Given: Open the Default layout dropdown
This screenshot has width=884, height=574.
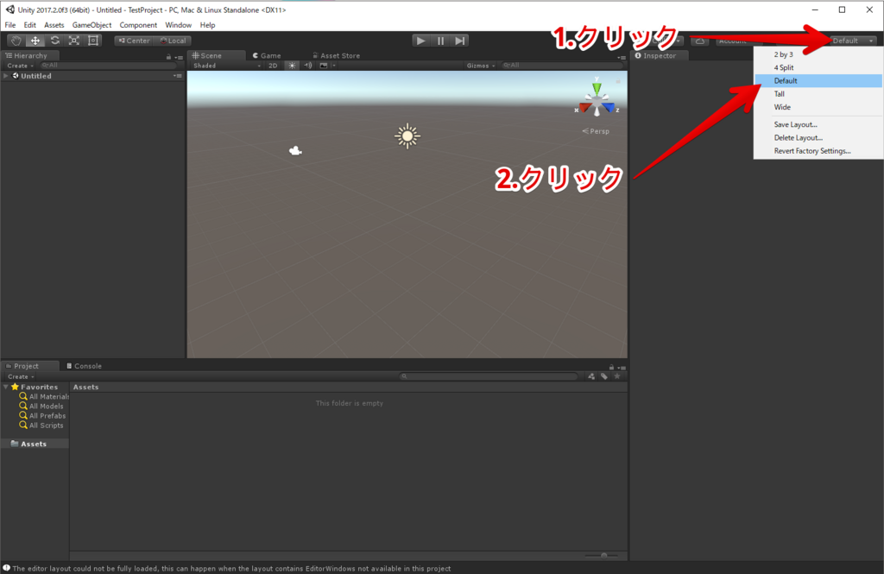Looking at the screenshot, I should point(853,41).
